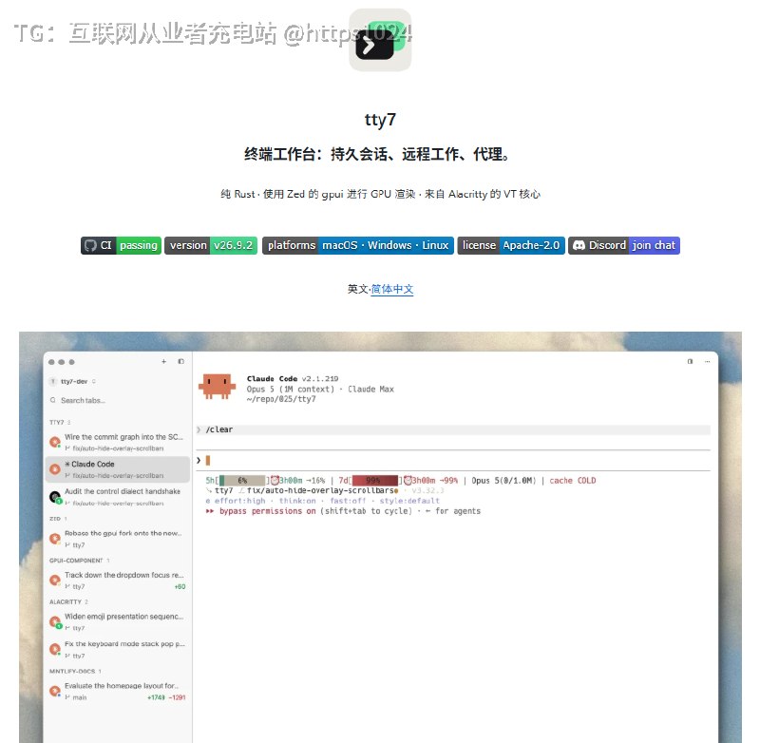Open the more options ellipsis in terminal header
The width and height of the screenshot is (760, 743).
[x=707, y=362]
